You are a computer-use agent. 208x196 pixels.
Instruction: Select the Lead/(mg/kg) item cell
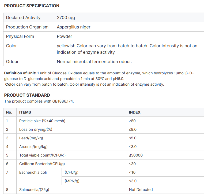(31, 138)
